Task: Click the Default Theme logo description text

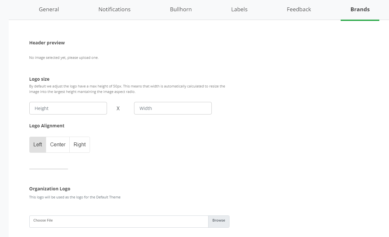Action: (75, 197)
